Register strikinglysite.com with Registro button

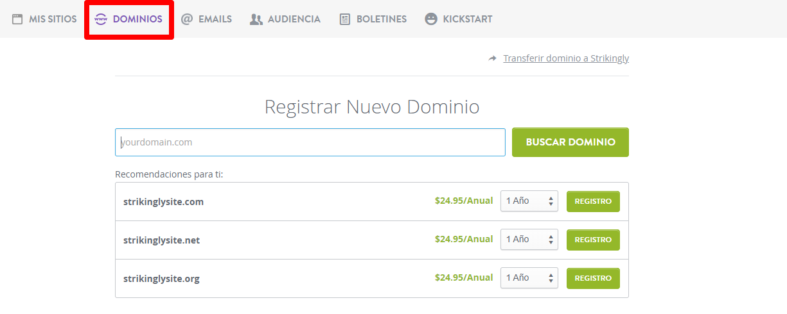tap(593, 201)
